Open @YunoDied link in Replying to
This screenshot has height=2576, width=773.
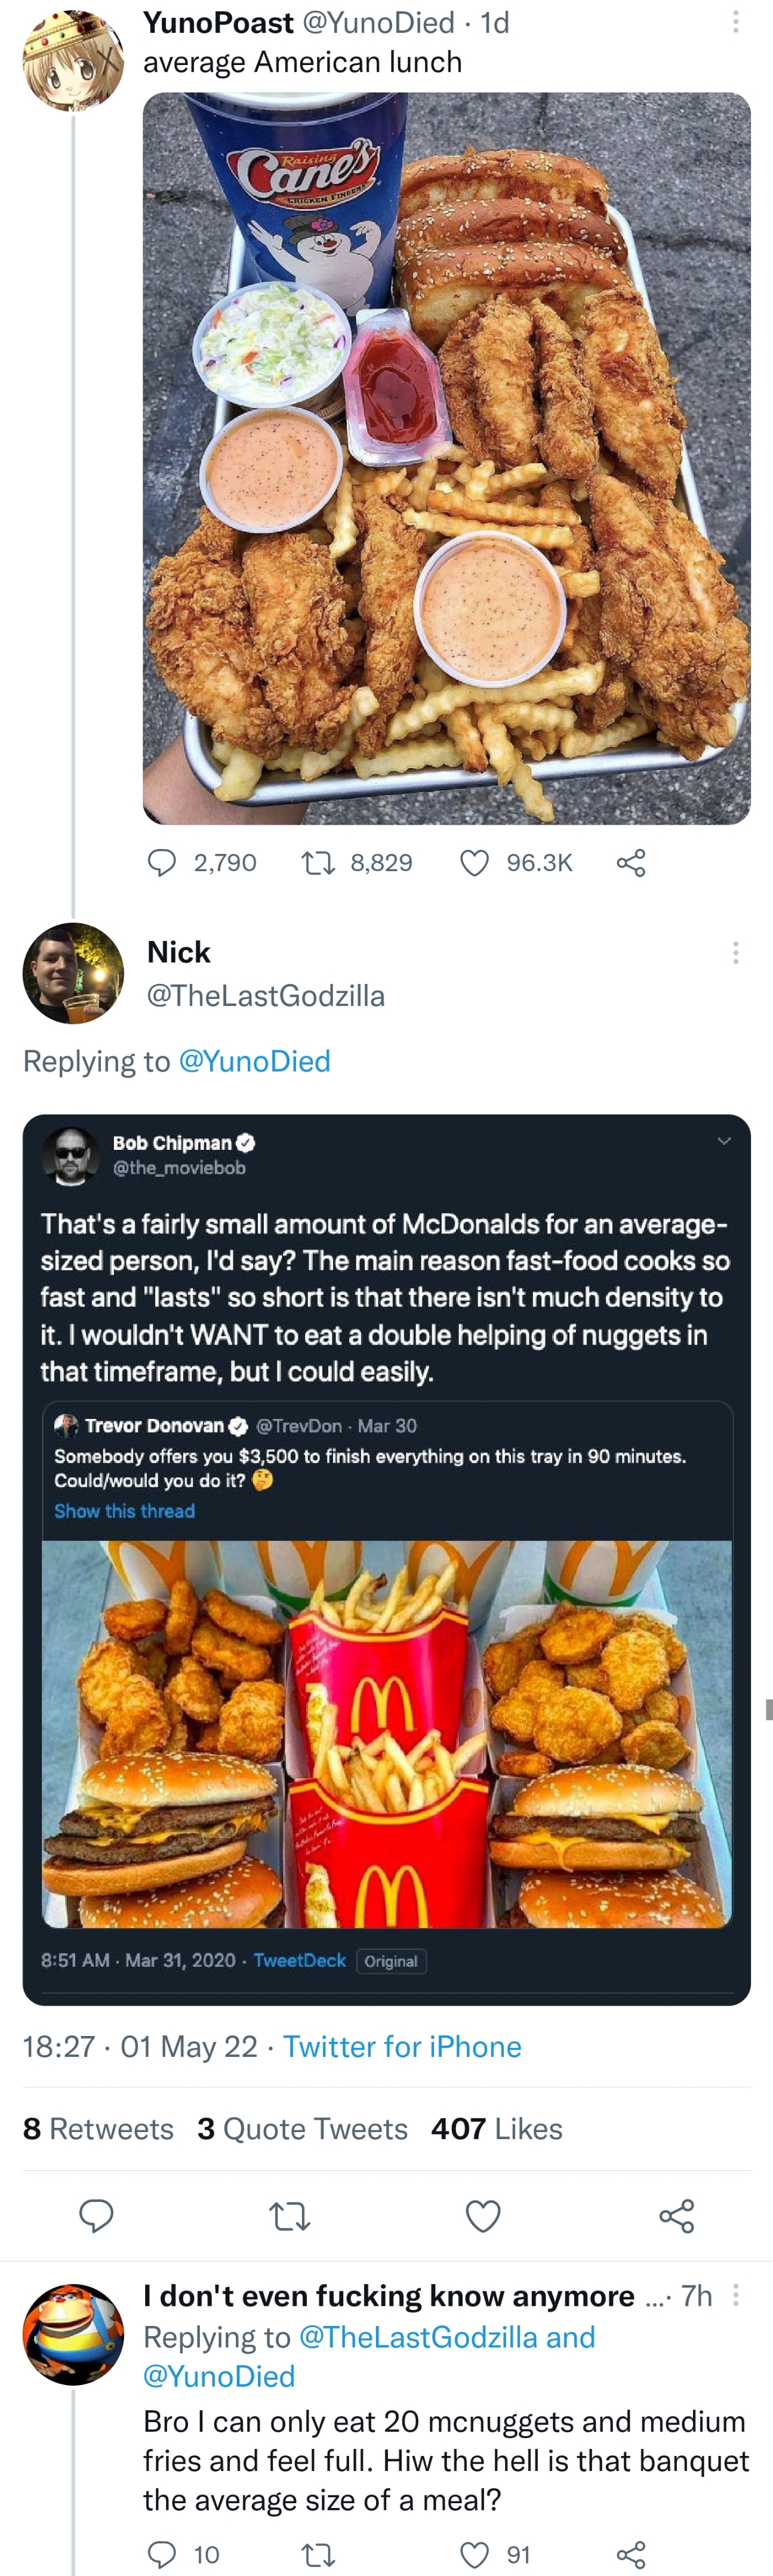point(254,1061)
